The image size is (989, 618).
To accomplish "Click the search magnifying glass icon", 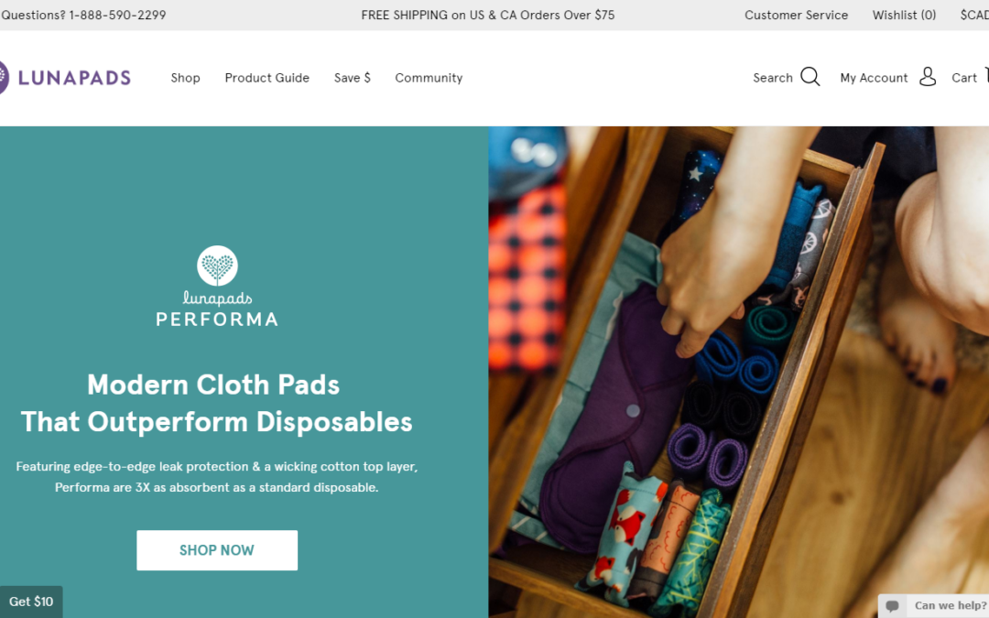I will [810, 77].
